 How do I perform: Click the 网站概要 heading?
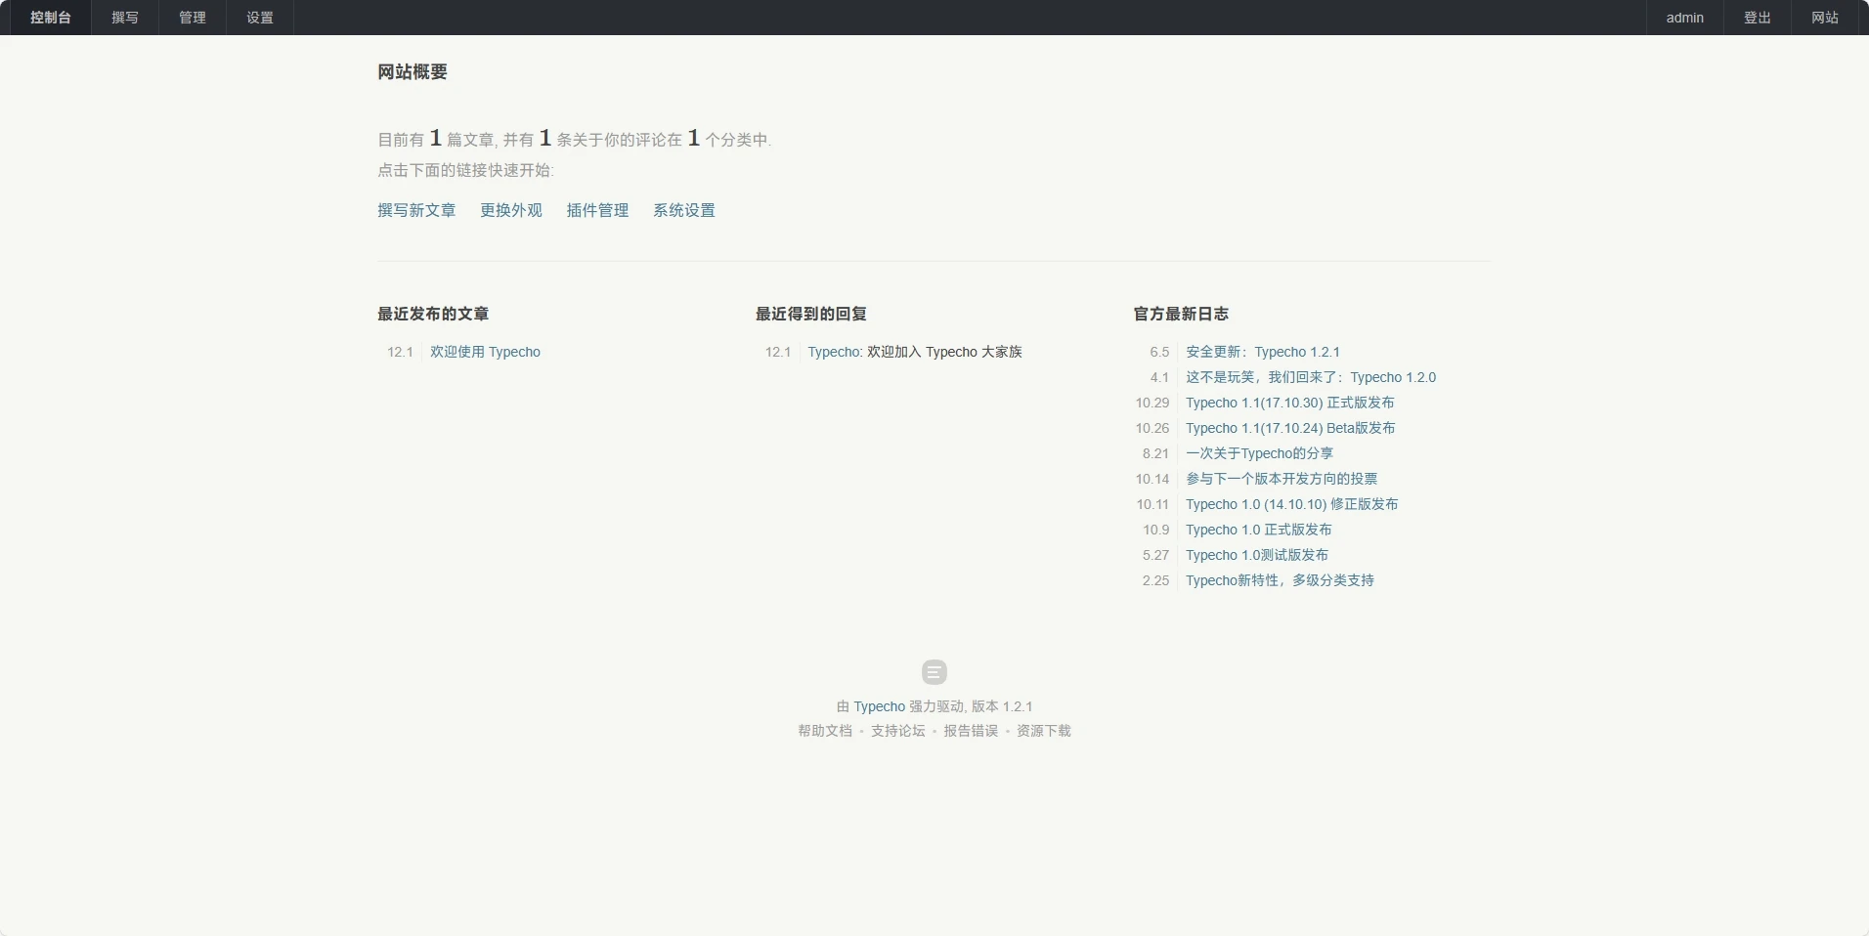(413, 71)
